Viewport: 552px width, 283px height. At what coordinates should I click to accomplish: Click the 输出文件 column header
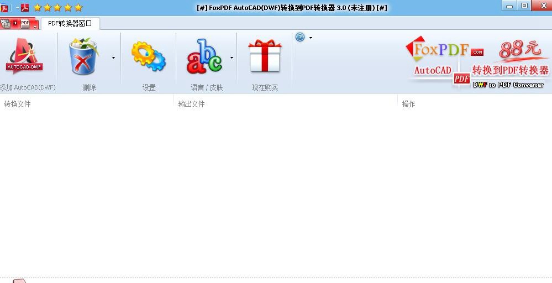tap(191, 104)
